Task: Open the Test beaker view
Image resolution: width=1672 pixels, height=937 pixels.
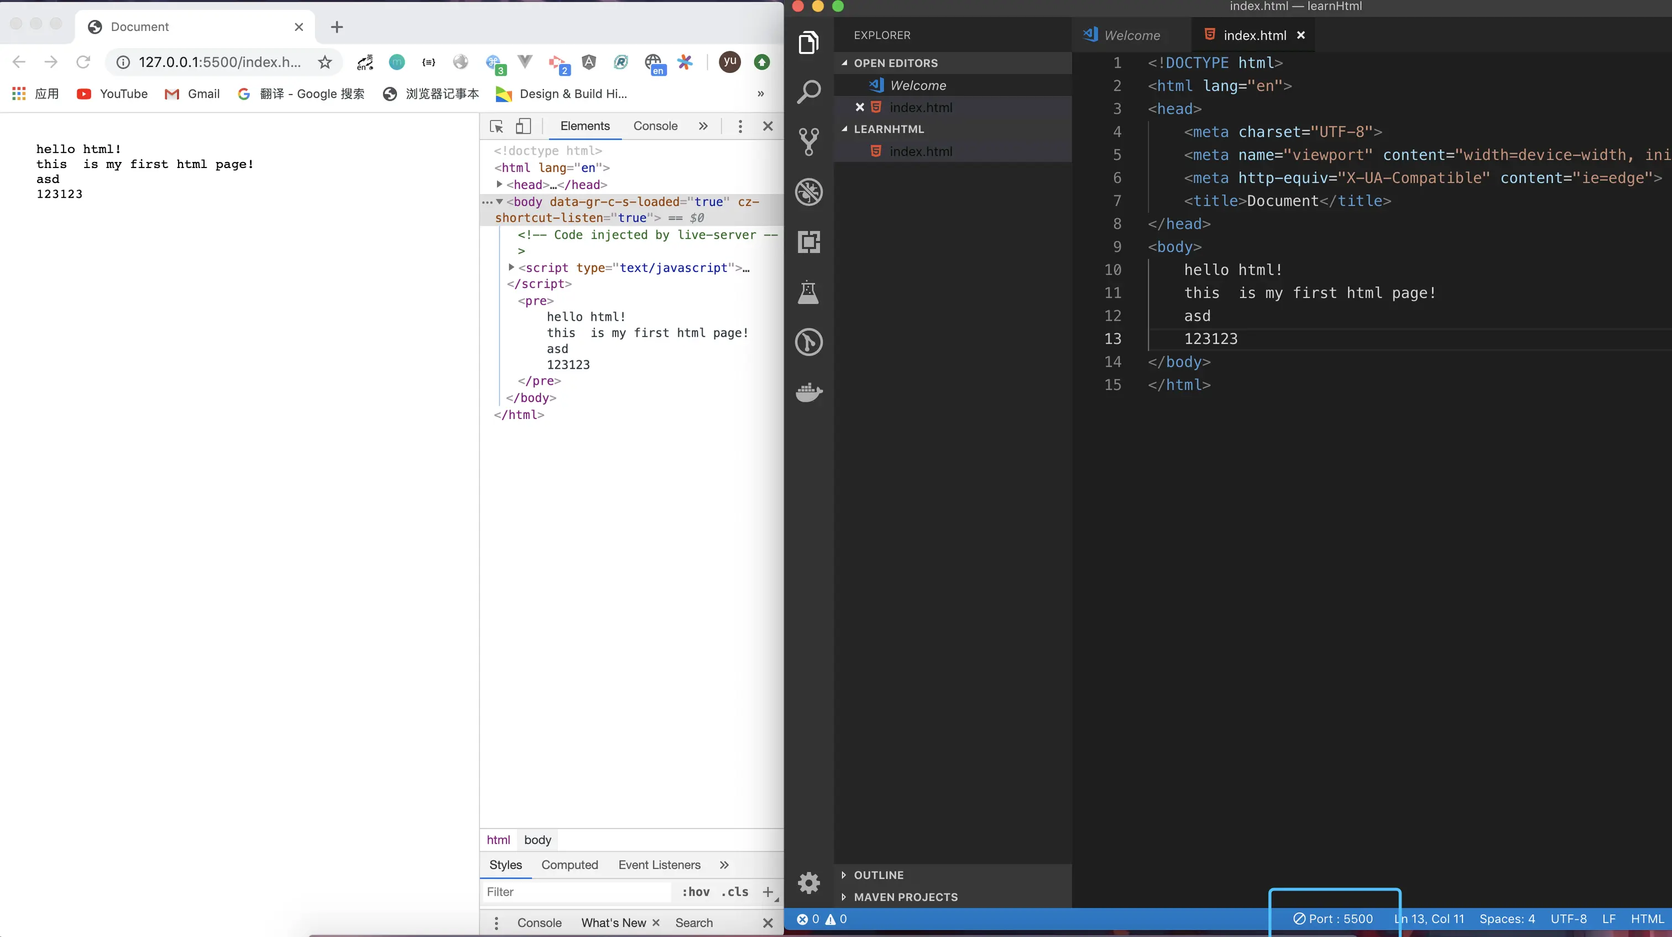Action: (809, 292)
